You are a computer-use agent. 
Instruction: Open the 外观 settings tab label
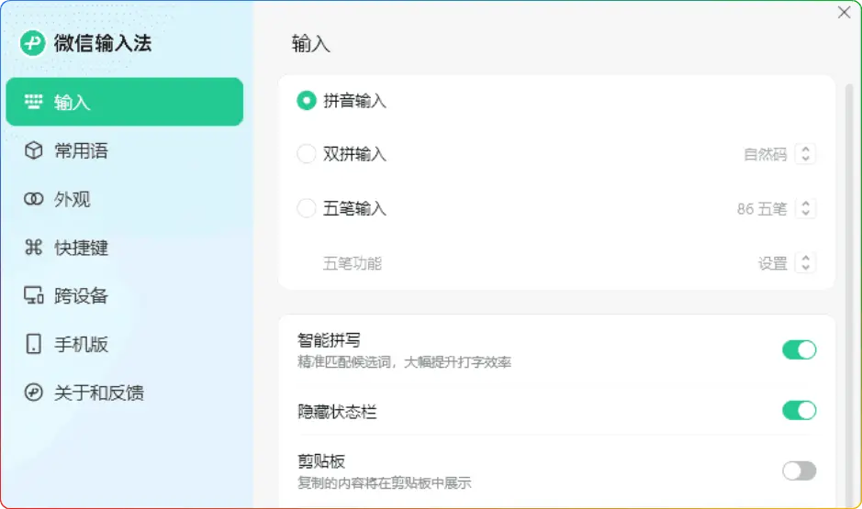[72, 199]
